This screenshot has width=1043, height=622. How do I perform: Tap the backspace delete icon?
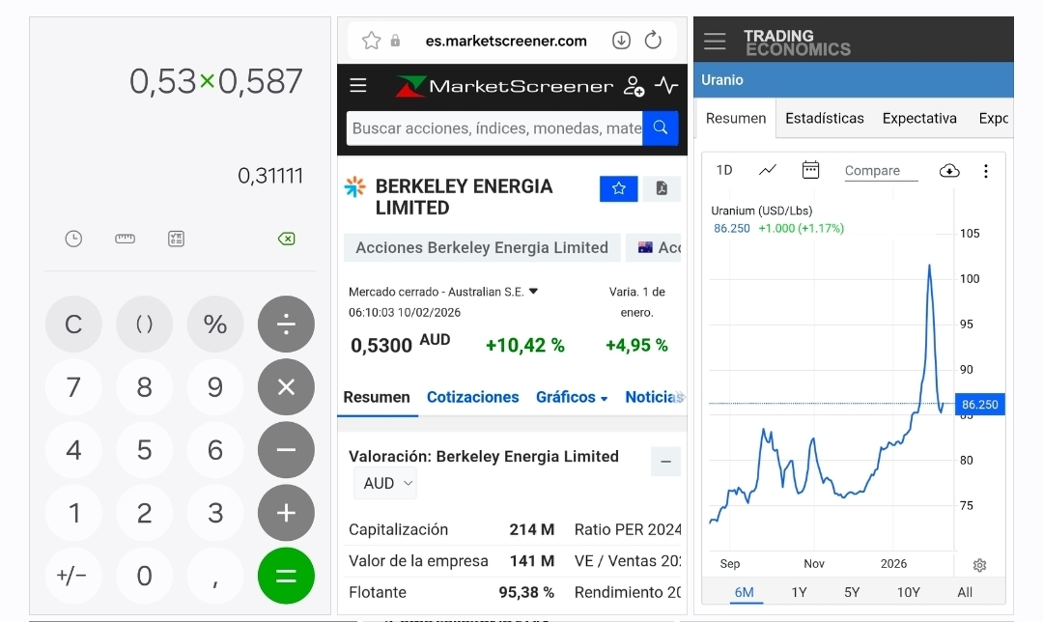(x=286, y=239)
